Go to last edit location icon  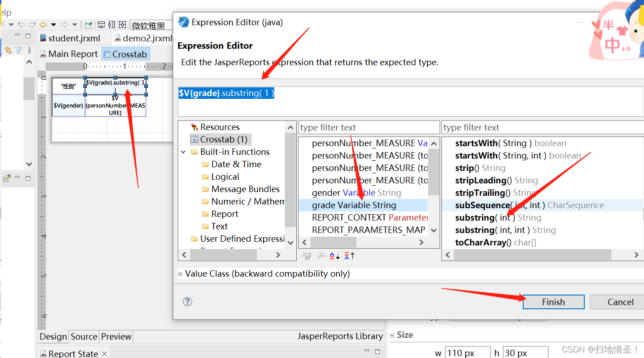pyautogui.click(x=21, y=25)
